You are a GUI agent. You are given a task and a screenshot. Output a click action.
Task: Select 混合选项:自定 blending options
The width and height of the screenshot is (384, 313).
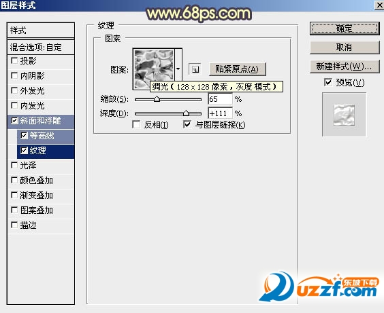(41, 48)
